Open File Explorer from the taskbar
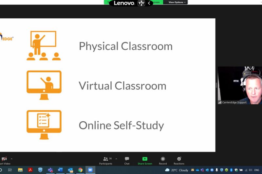Image resolution: width=262 pixels, height=174 pixels. (x=20, y=170)
